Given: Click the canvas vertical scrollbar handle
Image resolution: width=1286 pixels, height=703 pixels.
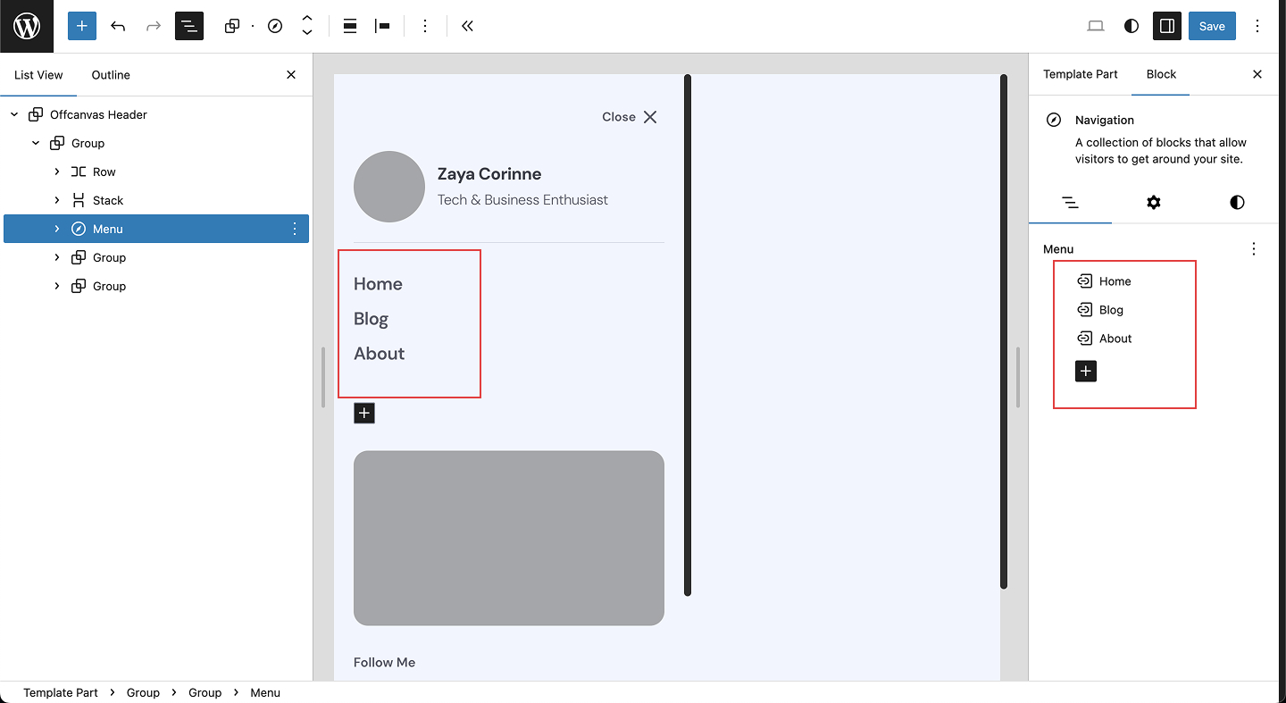Looking at the screenshot, I should coord(688,335).
